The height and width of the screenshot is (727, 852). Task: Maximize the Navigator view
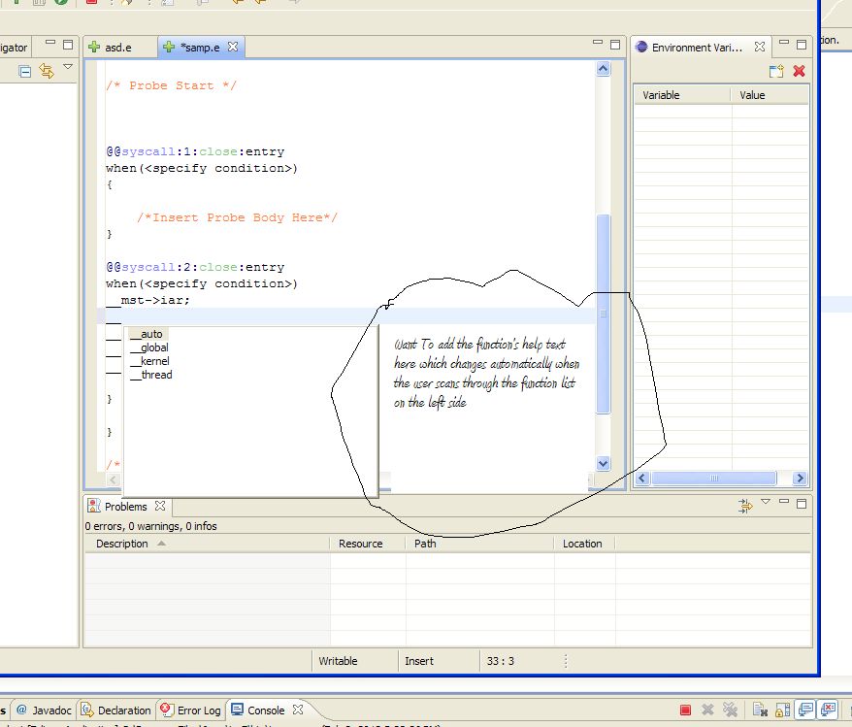68,45
